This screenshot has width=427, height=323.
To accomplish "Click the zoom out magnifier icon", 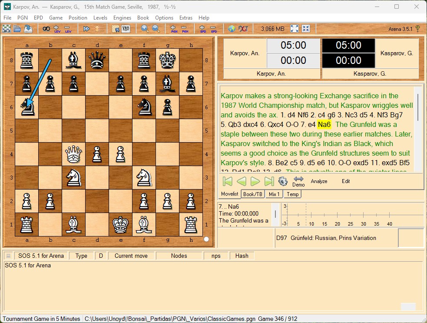I will click(156, 29).
